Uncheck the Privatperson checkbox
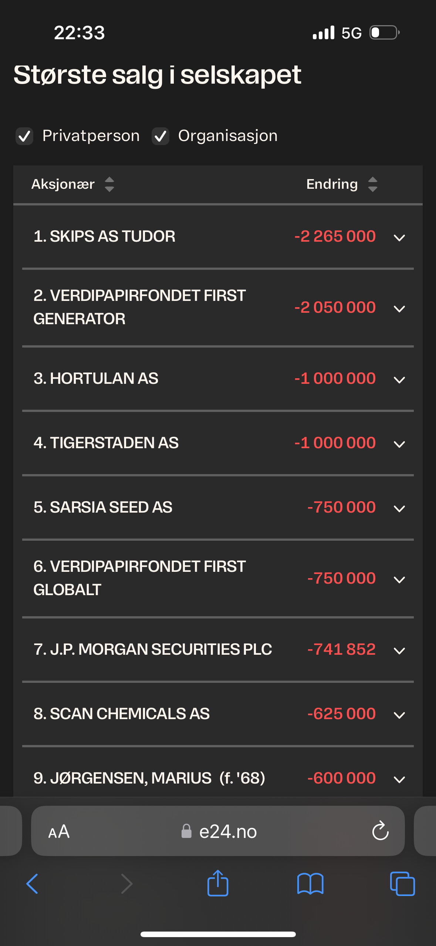The height and width of the screenshot is (946, 436). click(24, 136)
